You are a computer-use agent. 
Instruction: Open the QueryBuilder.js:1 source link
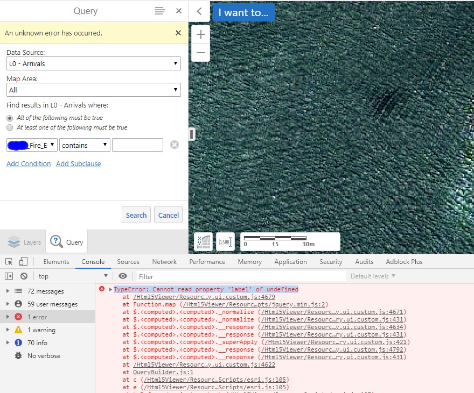(x=163, y=372)
